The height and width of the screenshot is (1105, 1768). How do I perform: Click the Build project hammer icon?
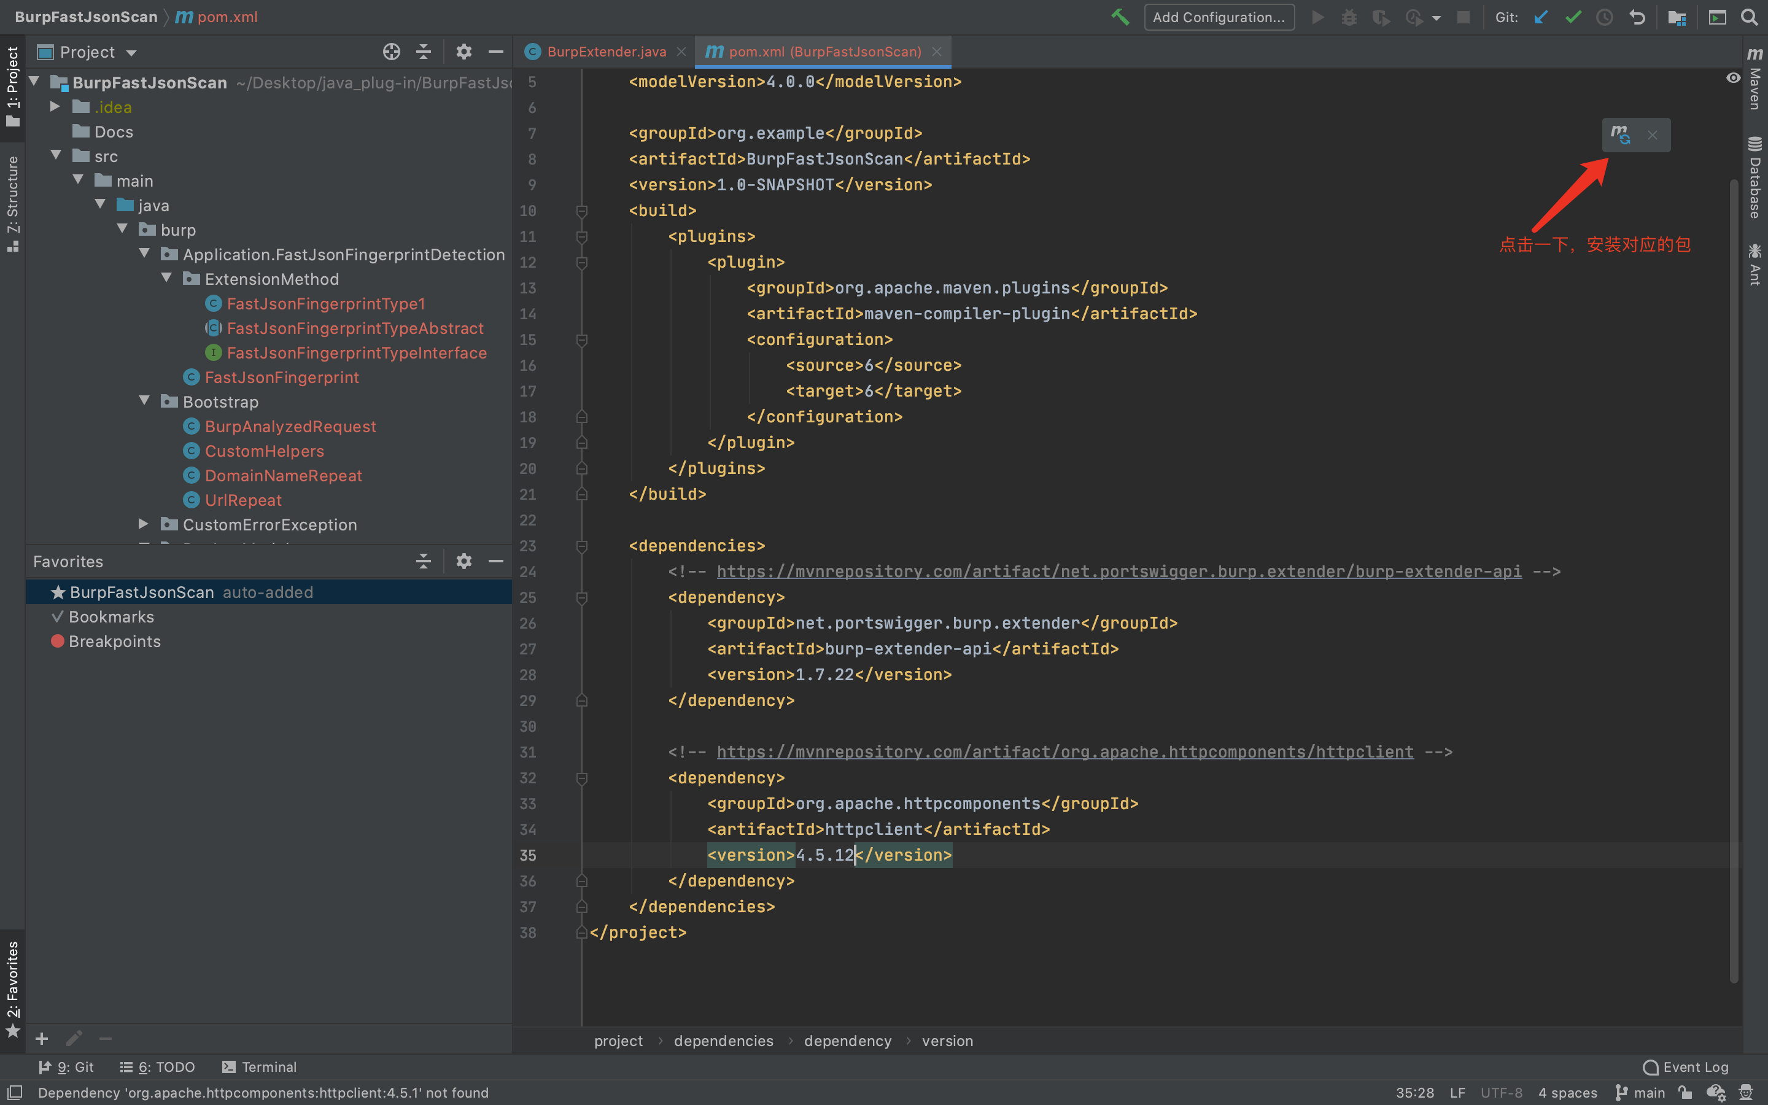click(x=1119, y=17)
